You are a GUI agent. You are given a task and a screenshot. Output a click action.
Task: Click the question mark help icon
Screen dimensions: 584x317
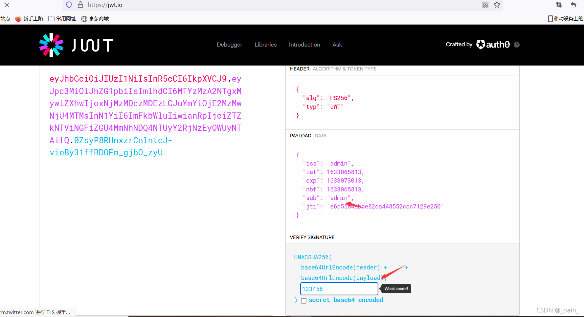[517, 45]
